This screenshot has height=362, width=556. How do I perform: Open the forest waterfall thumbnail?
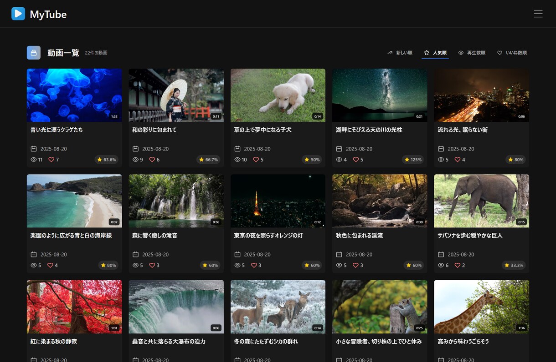click(176, 201)
